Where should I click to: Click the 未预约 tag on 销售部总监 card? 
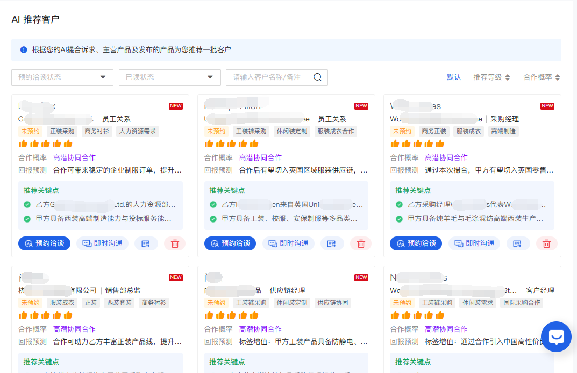tap(30, 303)
